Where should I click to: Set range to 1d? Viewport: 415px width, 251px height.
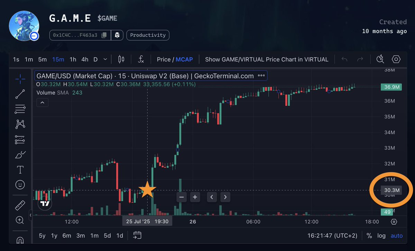[x=120, y=235]
